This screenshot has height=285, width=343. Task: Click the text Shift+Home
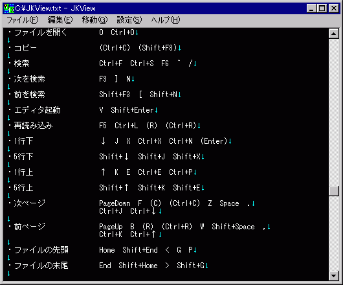[138, 266]
